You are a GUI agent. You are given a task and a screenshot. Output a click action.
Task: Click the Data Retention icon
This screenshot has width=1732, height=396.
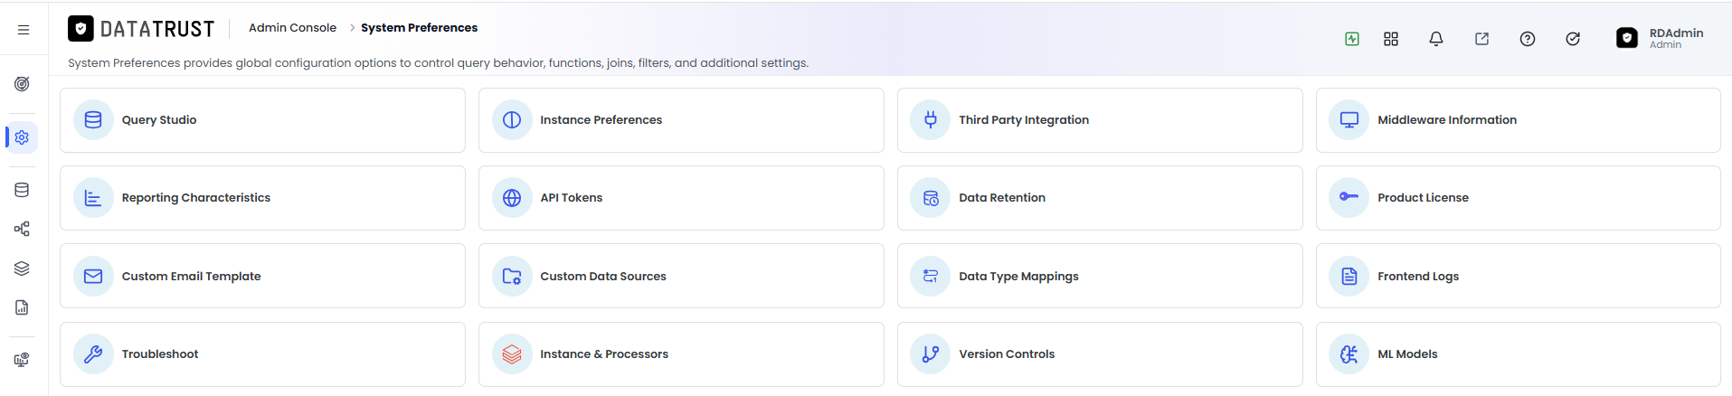[x=931, y=198]
